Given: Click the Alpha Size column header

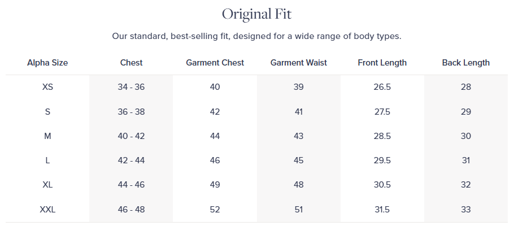Looking at the screenshot, I should tap(47, 63).
